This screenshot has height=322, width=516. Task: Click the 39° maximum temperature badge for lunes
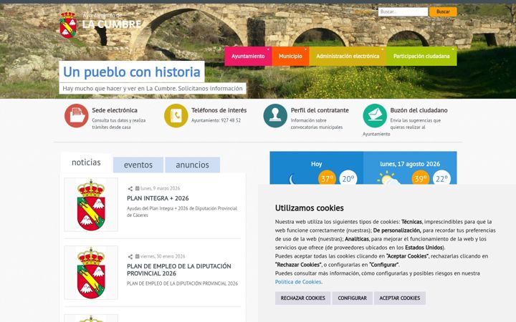pyautogui.click(x=421, y=177)
